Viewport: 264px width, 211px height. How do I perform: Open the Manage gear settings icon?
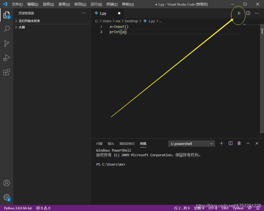coord(7,197)
